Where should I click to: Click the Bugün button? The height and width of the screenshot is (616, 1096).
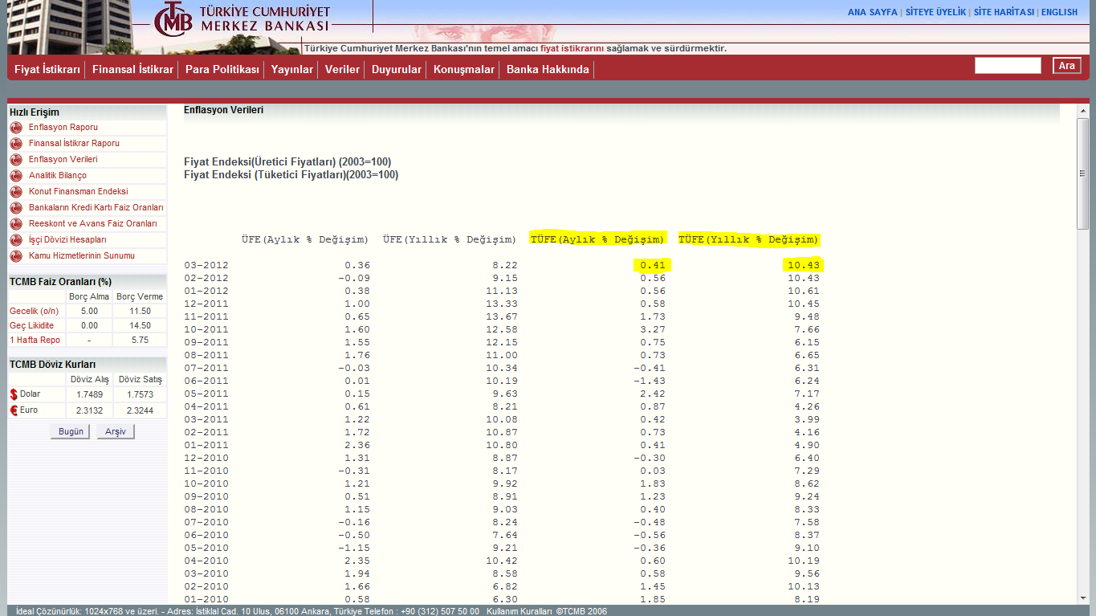71,432
